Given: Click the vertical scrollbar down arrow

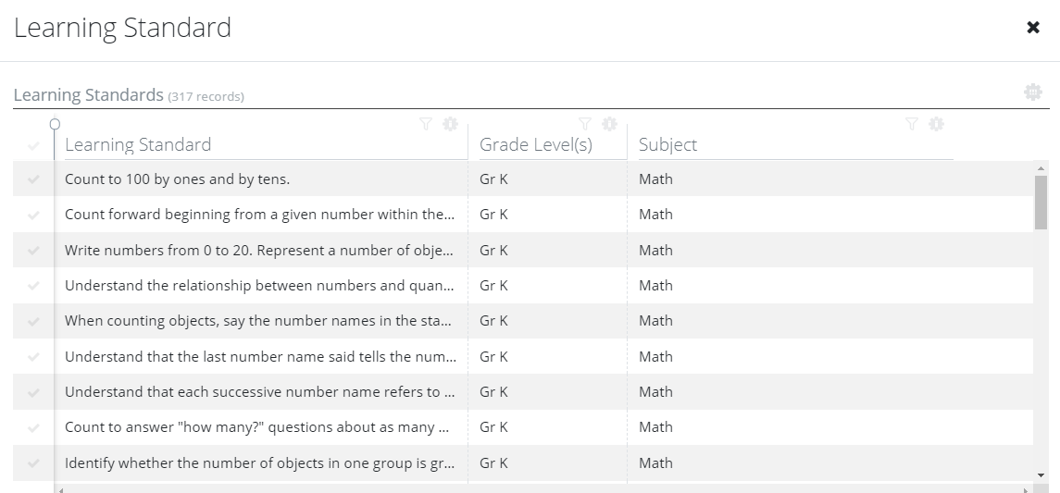Looking at the screenshot, I should [1041, 475].
